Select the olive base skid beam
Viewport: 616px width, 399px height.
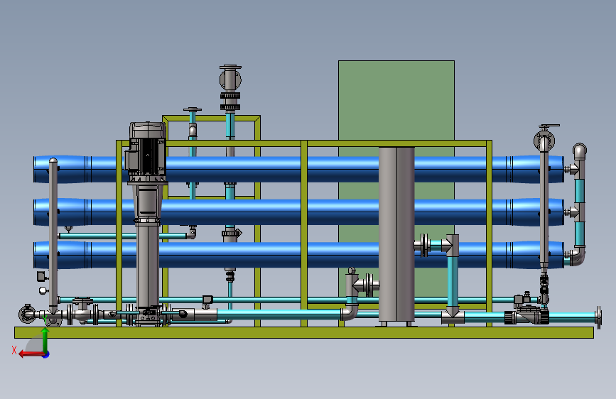pyautogui.click(x=304, y=332)
